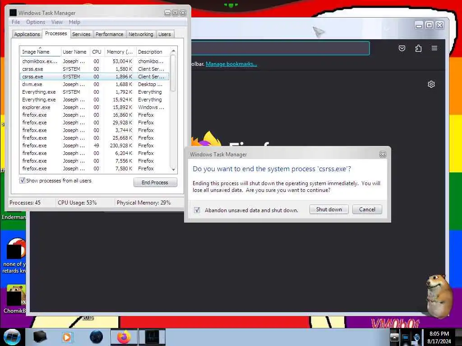Sort by Description column header
Image resolution: width=462 pixels, height=346 pixels.
[152, 52]
